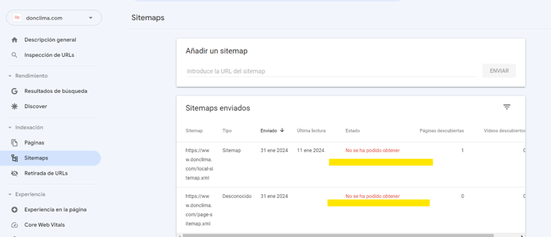Viewport: 551px width, 237px height.
Task: Click the Core Web Vitals gauge icon
Action: 14,225
